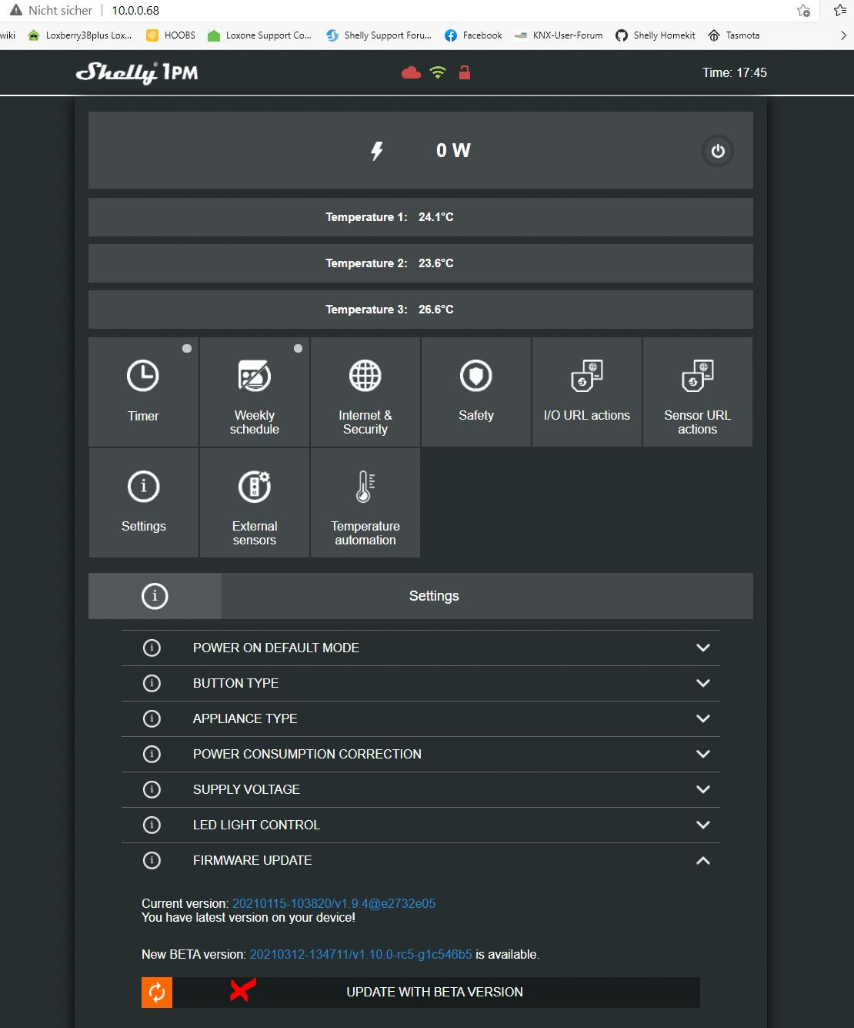Image resolution: width=854 pixels, height=1028 pixels.
Task: Open the Weekly schedule tile
Action: (x=254, y=392)
